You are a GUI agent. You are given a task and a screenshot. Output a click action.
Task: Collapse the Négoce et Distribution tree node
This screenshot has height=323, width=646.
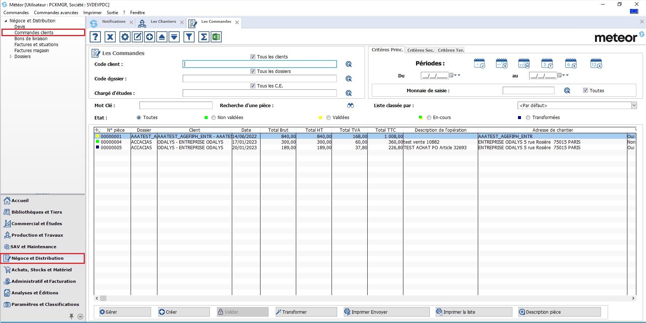pyautogui.click(x=6, y=21)
